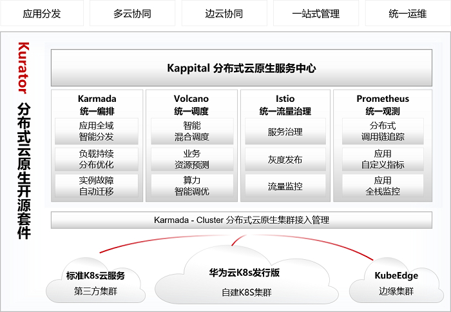Select the 应用全域智能分发 box
This screenshot has width=451, height=312.
tap(97, 131)
